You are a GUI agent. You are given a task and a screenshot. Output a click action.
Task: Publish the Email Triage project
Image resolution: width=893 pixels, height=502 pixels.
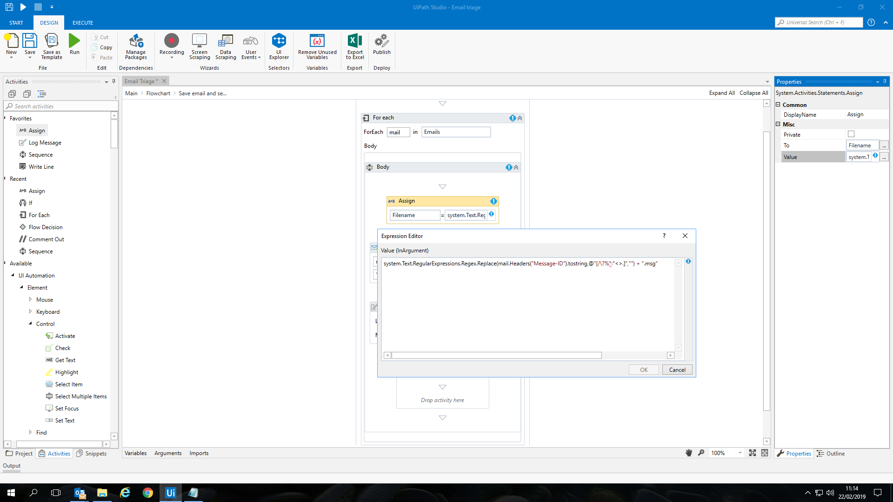(x=381, y=46)
